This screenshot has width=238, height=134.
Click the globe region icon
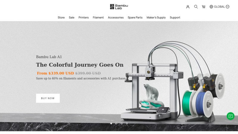211,7
